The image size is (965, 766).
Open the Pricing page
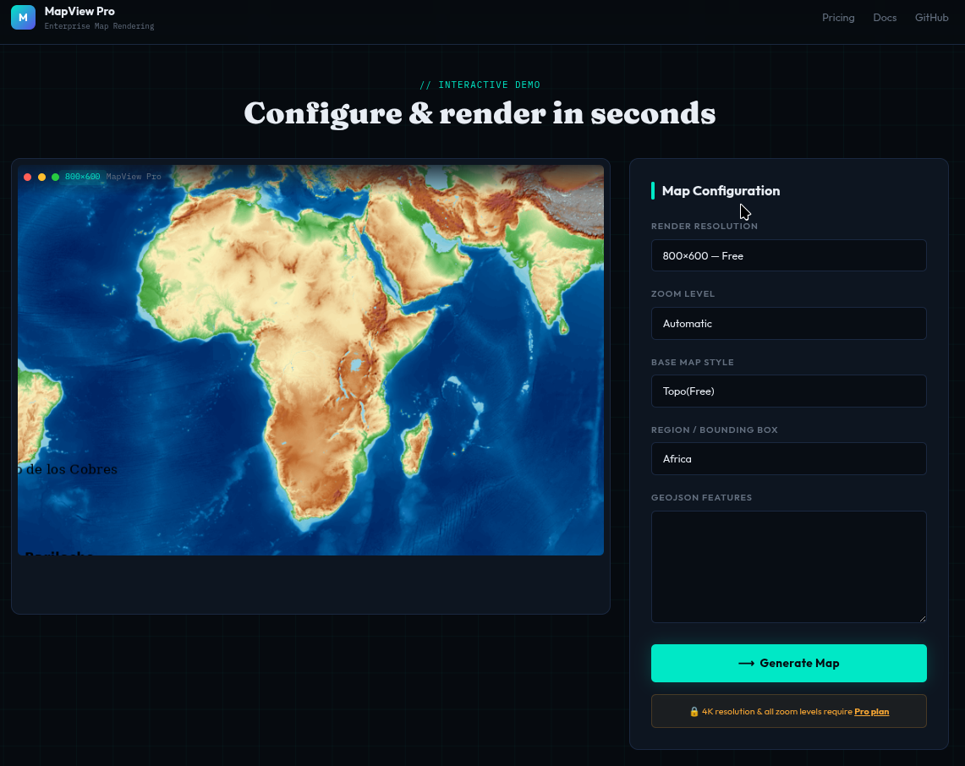[838, 18]
